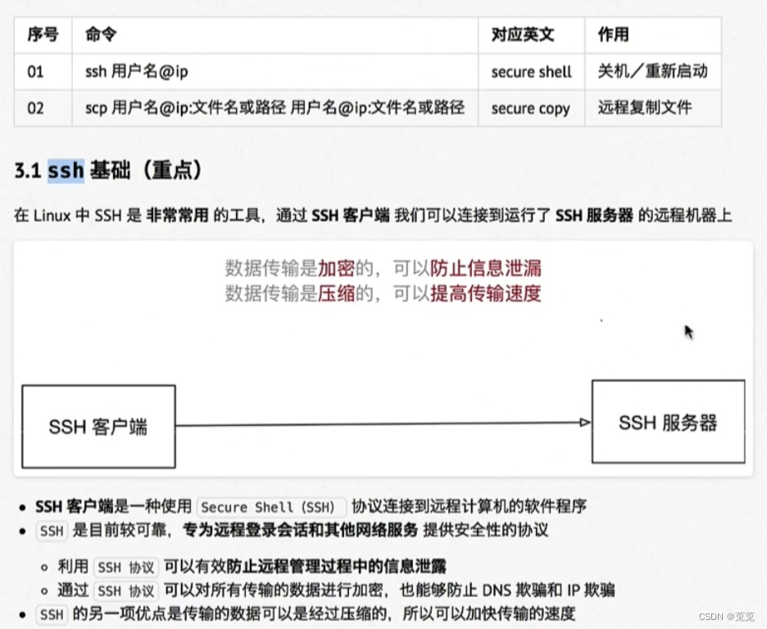Click the '作用' column header
This screenshot has height=629, width=767.
tap(653, 34)
